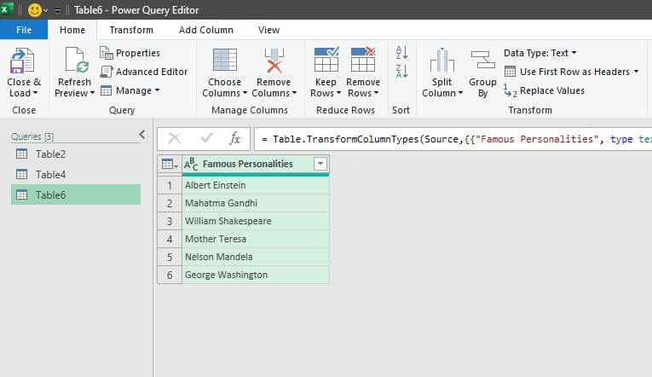This screenshot has height=377, width=652.
Task: Switch to the Home tab
Action: tap(72, 30)
